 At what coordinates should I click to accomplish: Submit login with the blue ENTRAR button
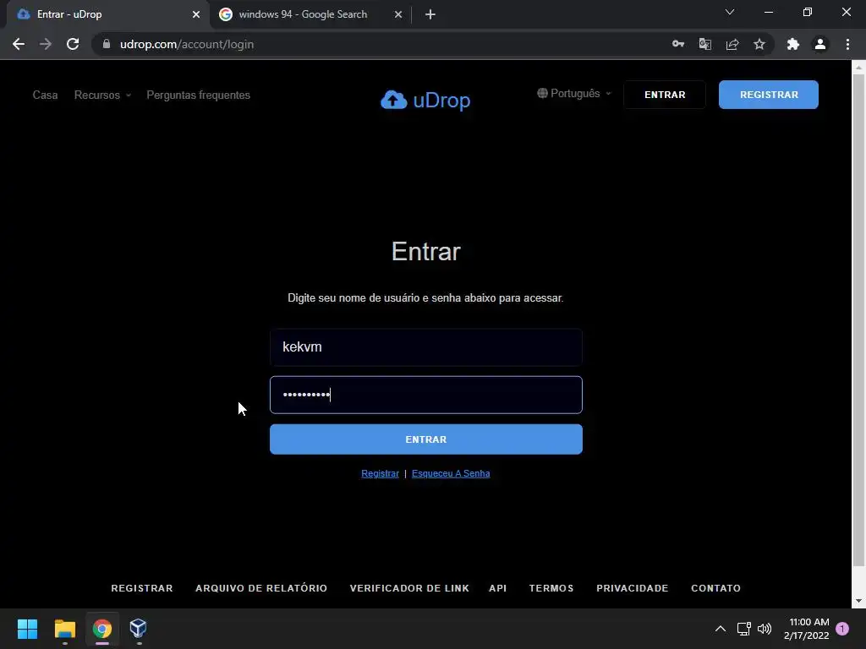[426, 439]
